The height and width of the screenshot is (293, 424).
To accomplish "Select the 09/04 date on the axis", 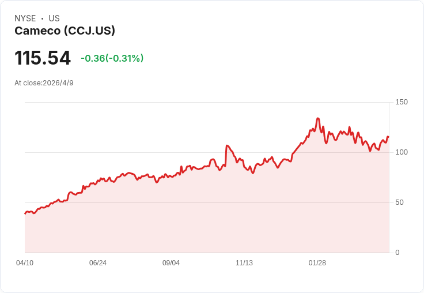I will coord(171,263).
